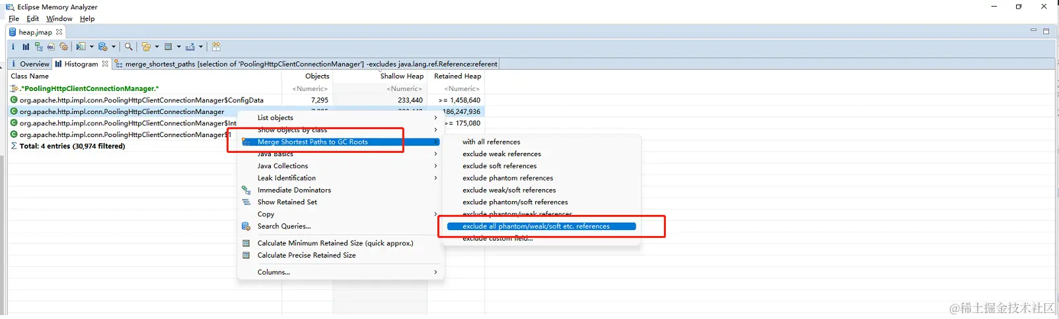Create a histogram via toolbar icon
This screenshot has width=1059, height=319.
click(26, 47)
